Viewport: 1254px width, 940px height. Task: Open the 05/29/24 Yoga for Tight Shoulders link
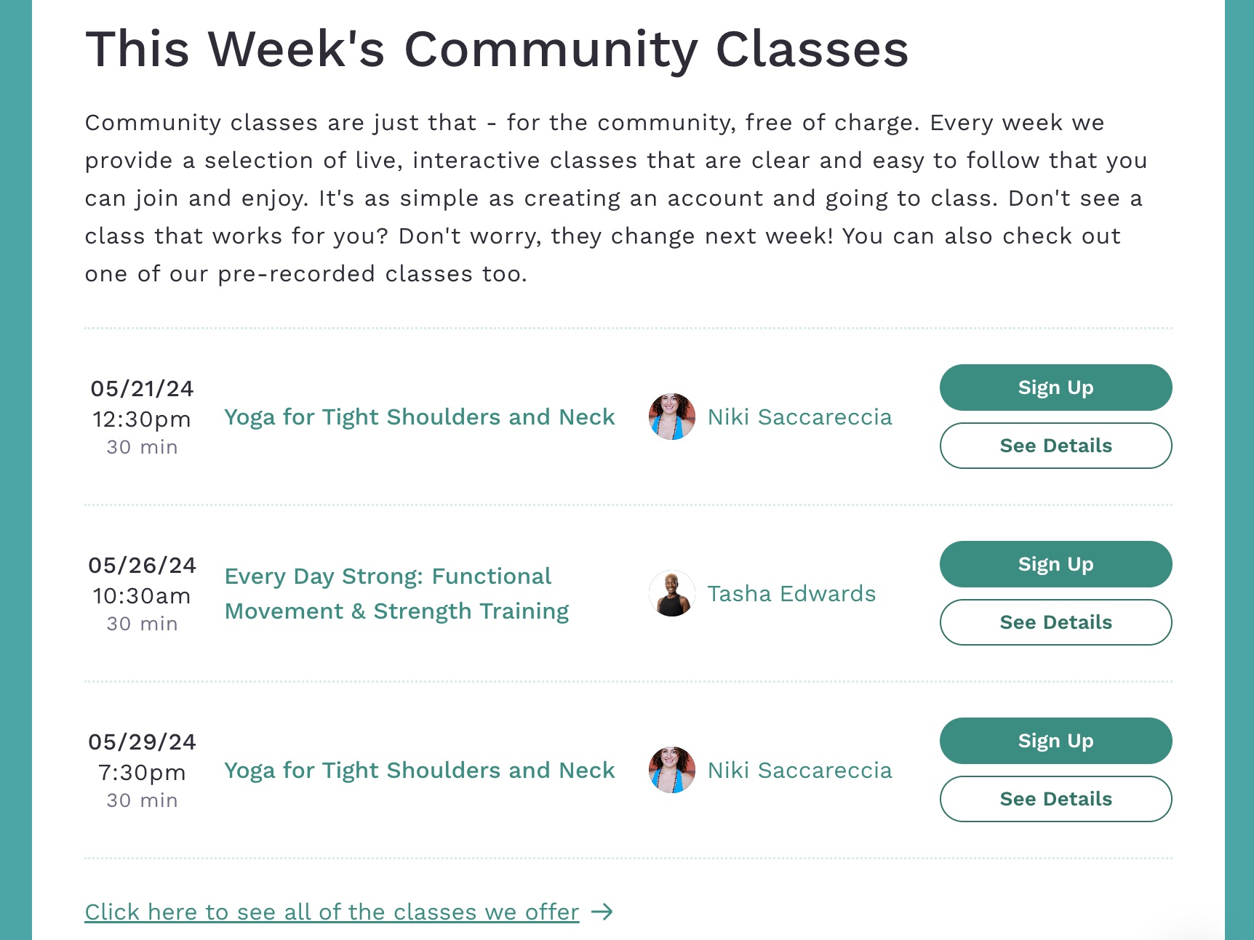419,771
